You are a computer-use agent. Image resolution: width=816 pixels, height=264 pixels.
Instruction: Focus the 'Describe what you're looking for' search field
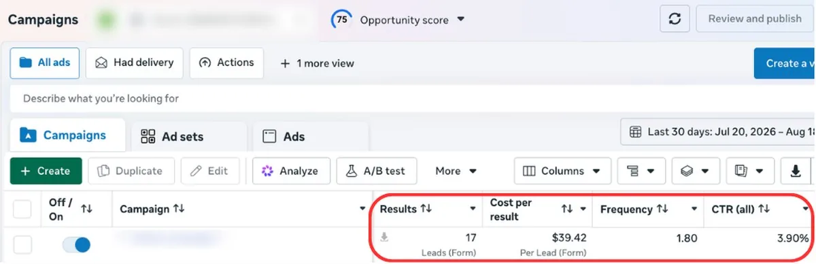412,99
